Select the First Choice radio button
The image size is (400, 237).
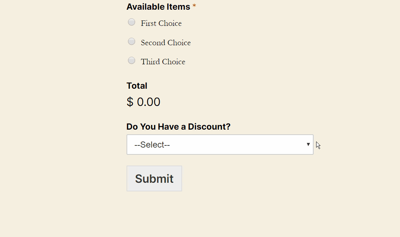click(x=132, y=22)
